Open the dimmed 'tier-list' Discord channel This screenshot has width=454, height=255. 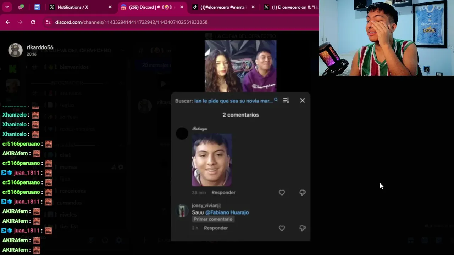69,227
